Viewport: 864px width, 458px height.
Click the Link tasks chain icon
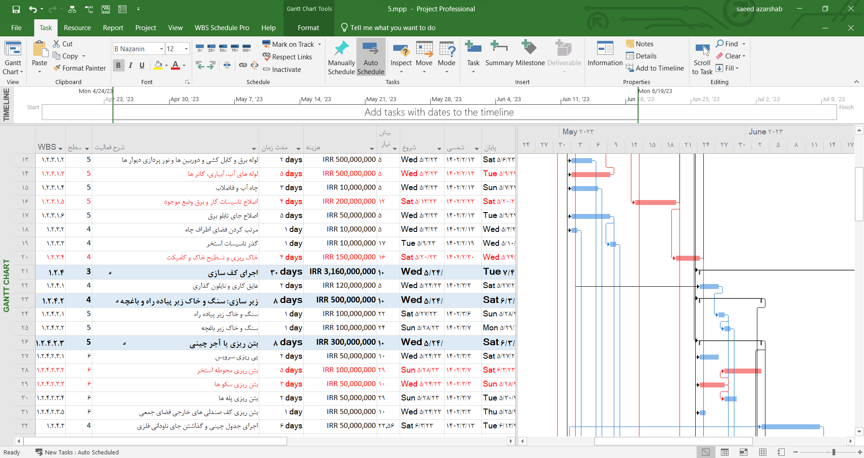click(x=243, y=65)
